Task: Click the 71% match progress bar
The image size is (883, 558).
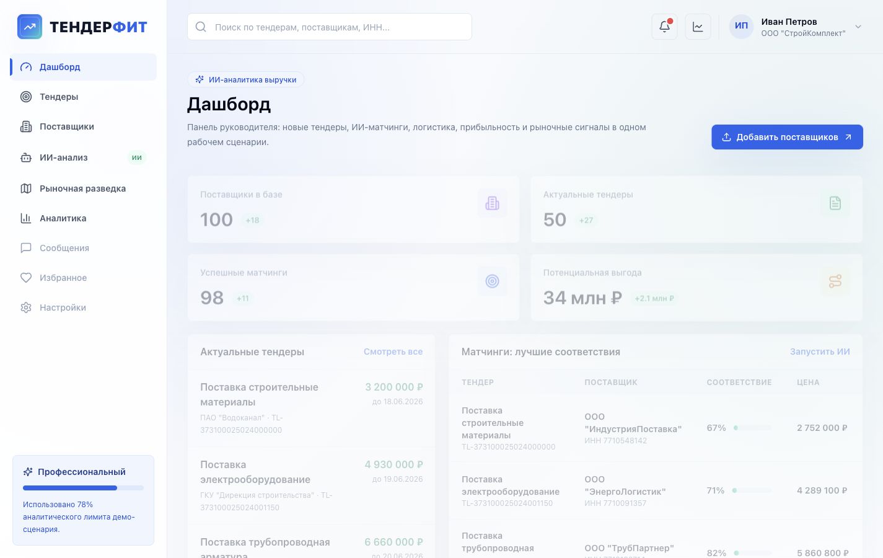Action: (752, 490)
